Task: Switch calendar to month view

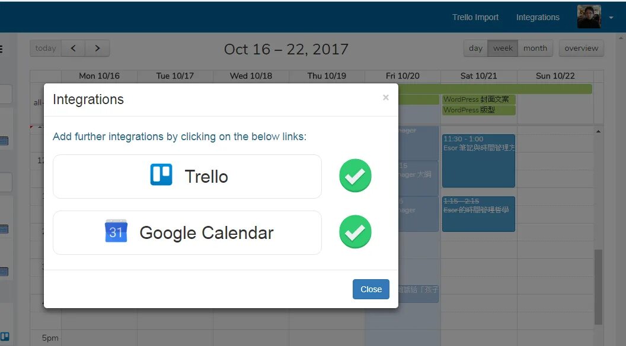Action: coord(535,48)
